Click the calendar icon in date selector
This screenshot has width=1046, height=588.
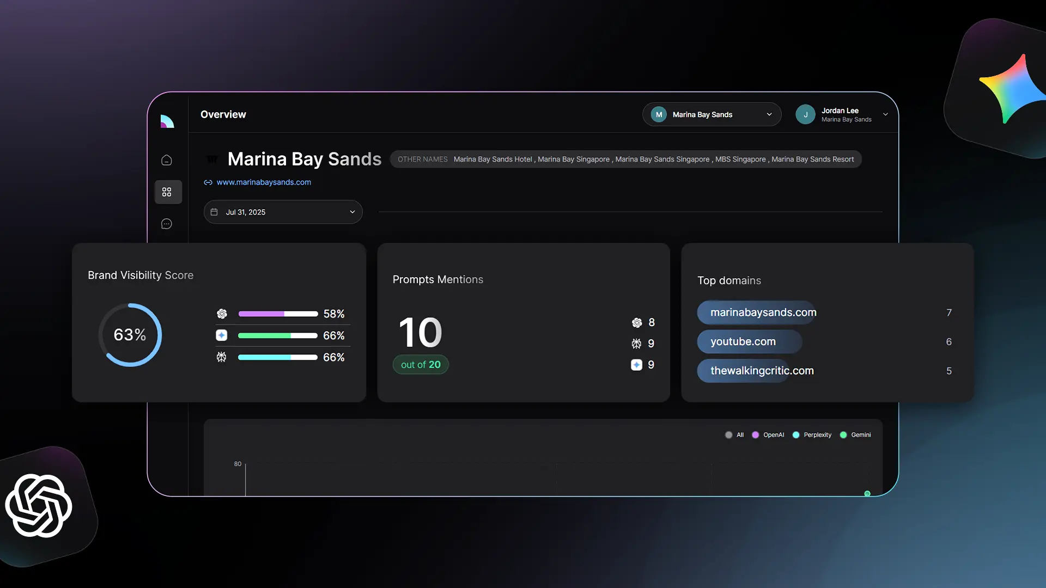coord(214,212)
